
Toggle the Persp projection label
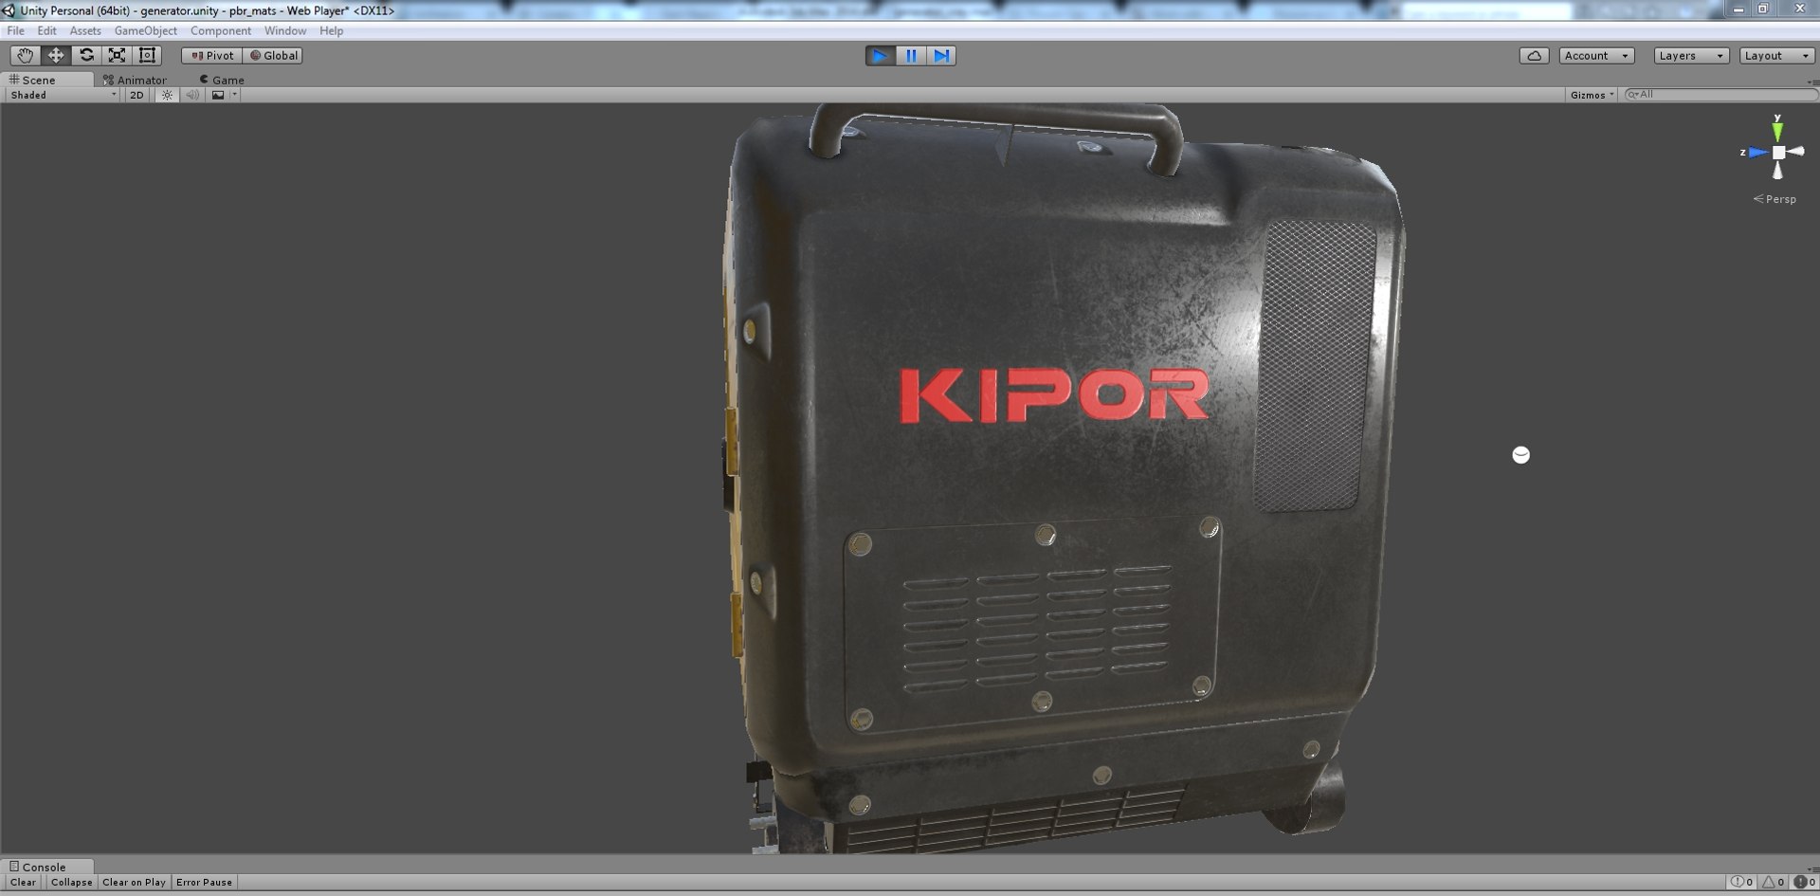[x=1774, y=199]
